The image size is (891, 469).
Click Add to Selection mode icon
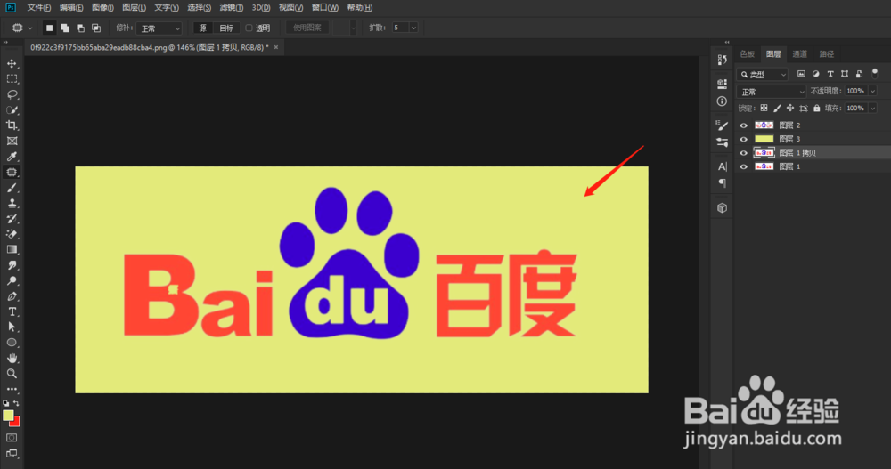[x=65, y=28]
